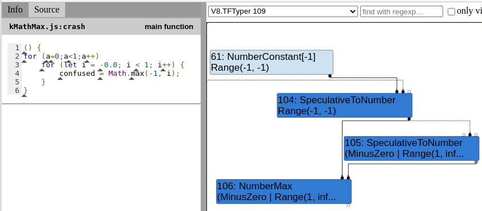Select node 61 NumberConstant[-1]
Screen dimensions: 482x211
pos(272,62)
